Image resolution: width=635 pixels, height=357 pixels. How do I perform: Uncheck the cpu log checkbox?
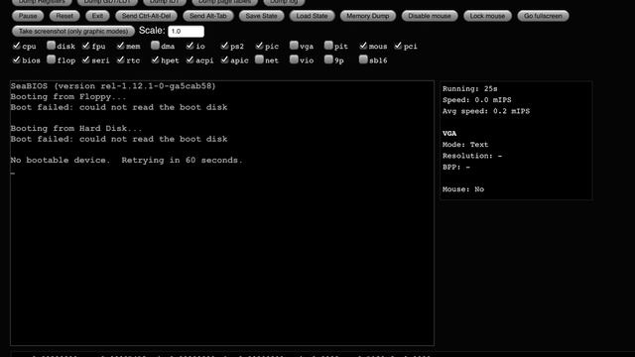pyautogui.click(x=16, y=46)
